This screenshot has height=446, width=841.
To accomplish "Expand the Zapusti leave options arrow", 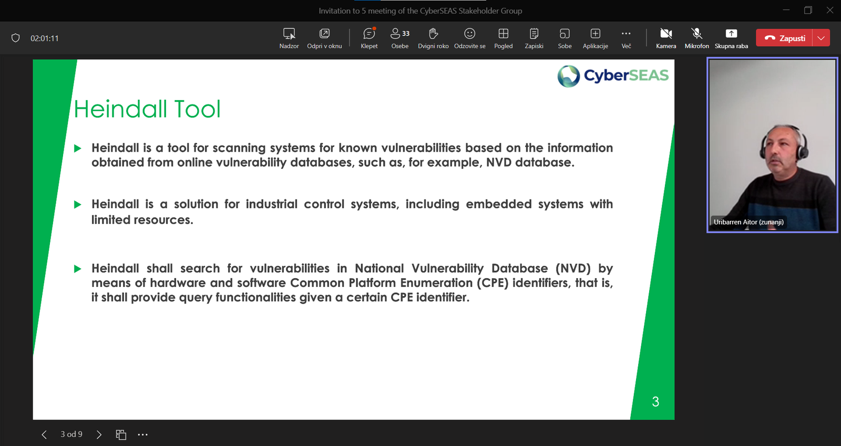I will click(x=821, y=38).
